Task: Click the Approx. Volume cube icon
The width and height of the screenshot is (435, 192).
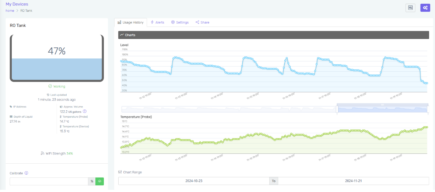Action: [61, 106]
